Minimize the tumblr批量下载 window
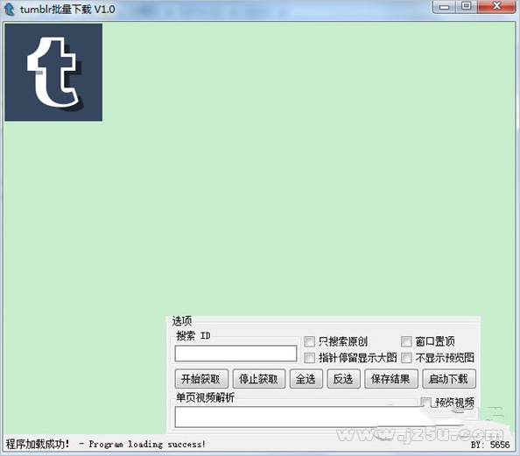The height and width of the screenshot is (456, 520). coord(444,7)
